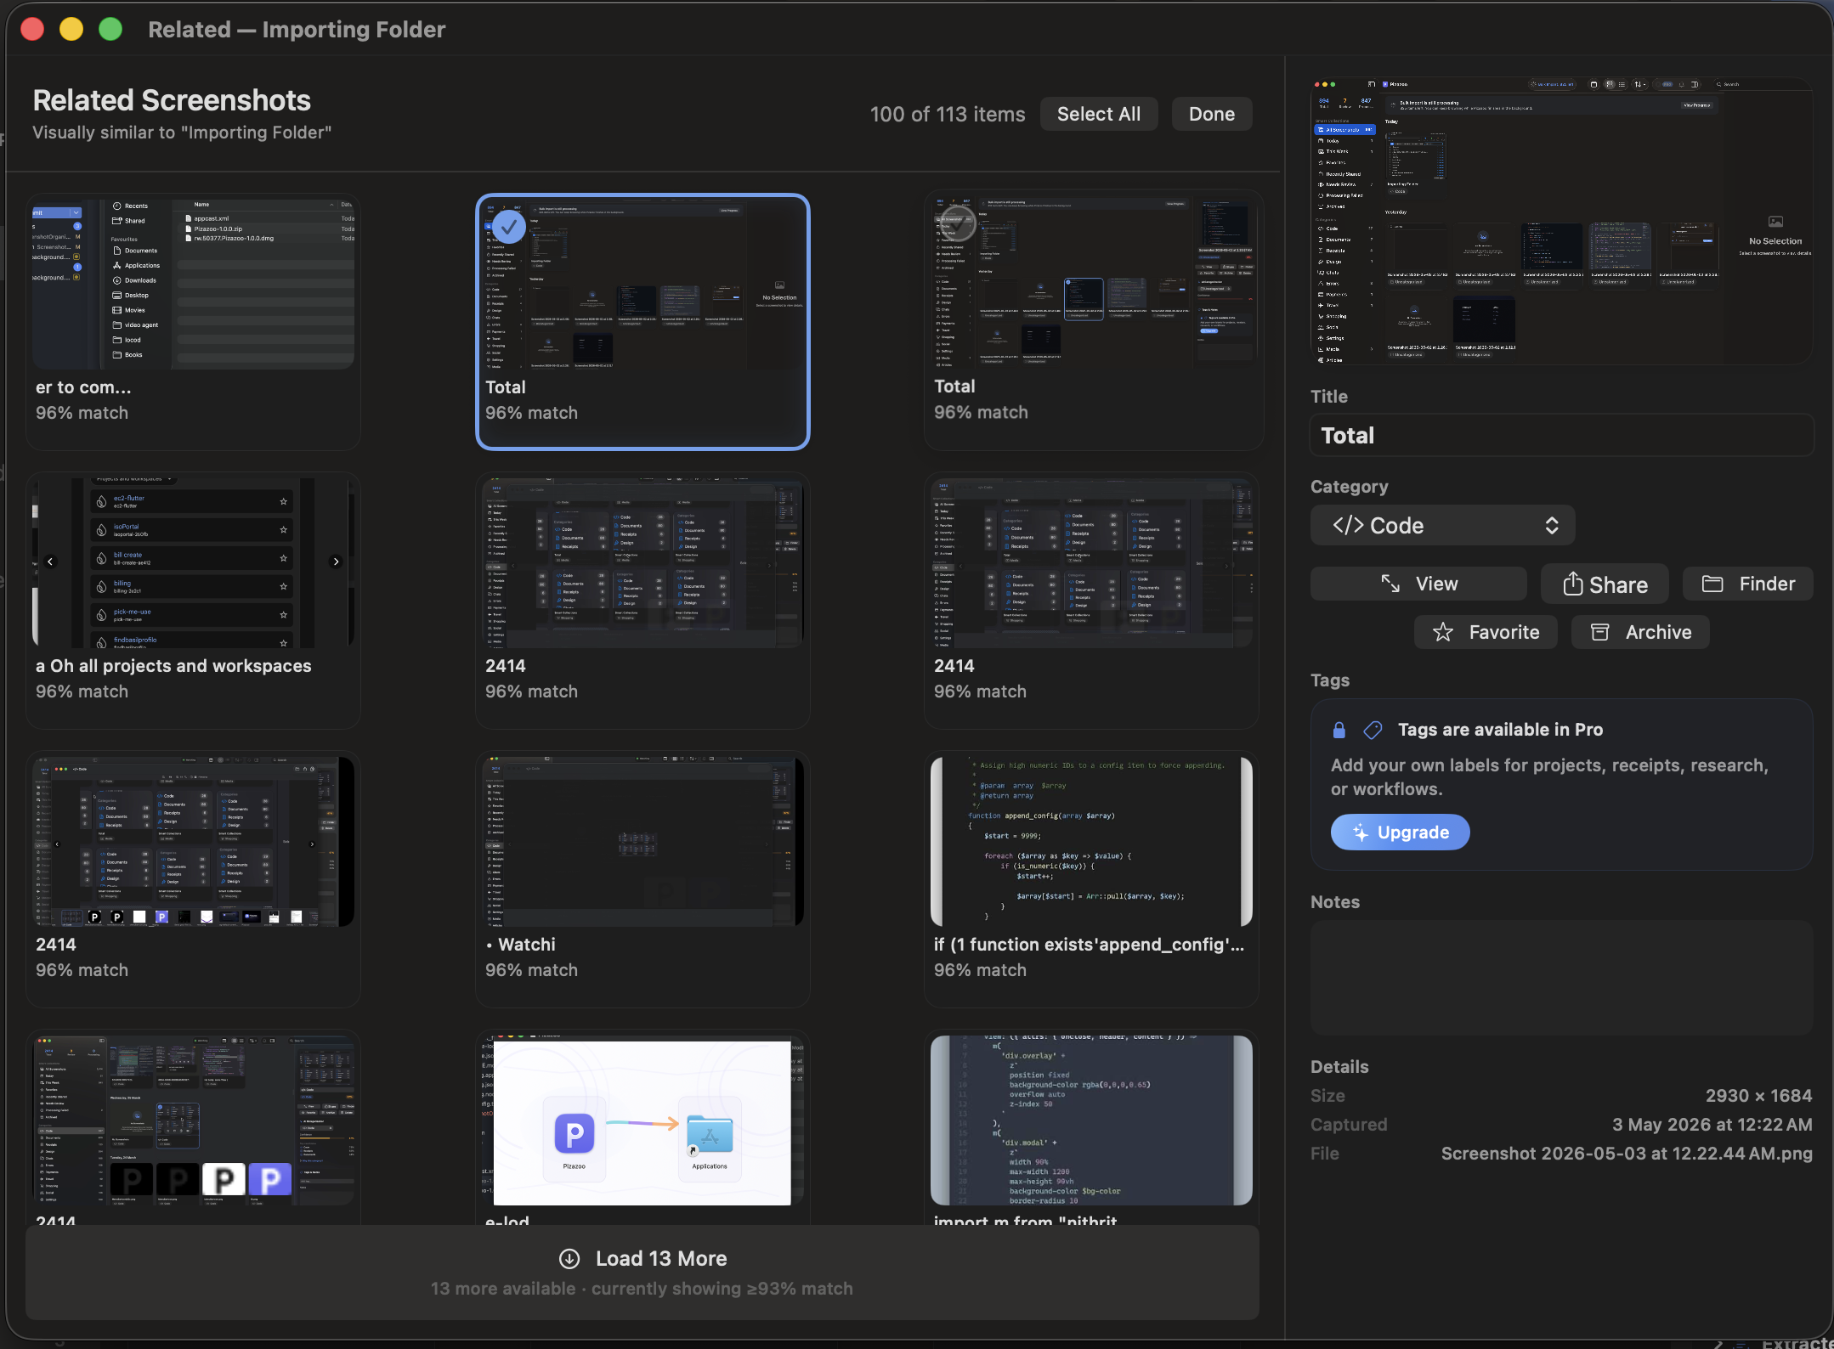Viewport: 1834px width, 1349px height.
Task: Click the Title field containing Total
Action: pos(1561,436)
